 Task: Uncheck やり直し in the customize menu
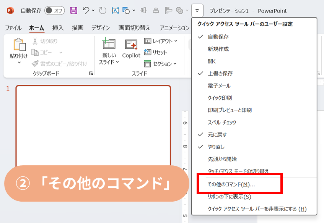pos(216,147)
